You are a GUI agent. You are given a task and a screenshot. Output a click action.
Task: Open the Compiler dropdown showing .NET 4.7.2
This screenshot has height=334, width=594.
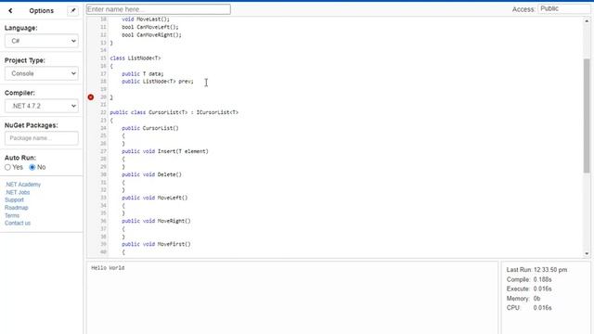[x=41, y=106]
